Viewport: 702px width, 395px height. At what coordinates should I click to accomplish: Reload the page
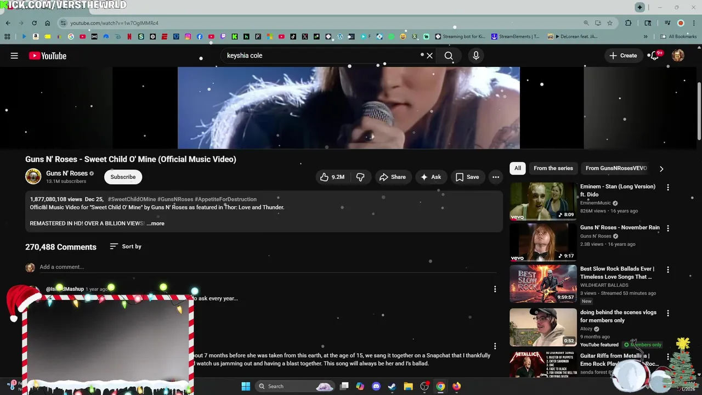tap(34, 23)
